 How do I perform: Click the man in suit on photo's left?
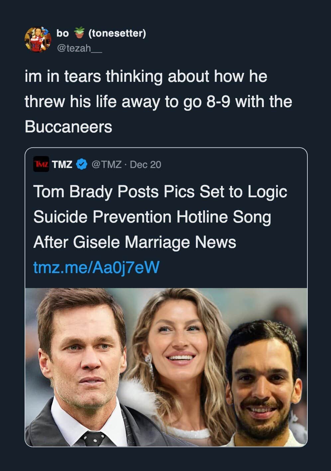pos(83,366)
